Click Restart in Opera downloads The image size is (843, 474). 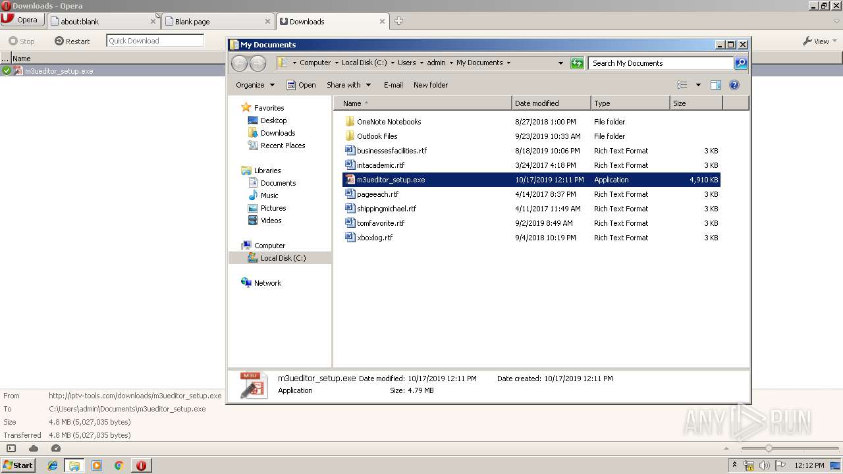(72, 41)
